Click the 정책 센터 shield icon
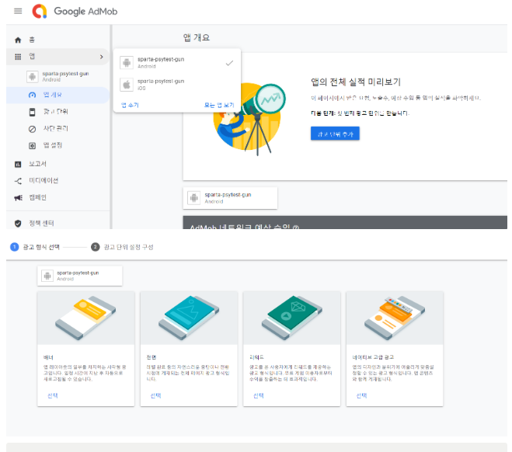Viewport: 512px width, 452px height. [18, 224]
